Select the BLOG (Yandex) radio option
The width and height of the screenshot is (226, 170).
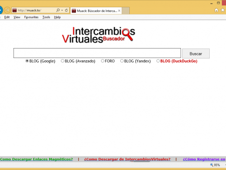[122, 61]
